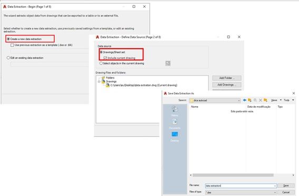
Task: Click the scroll left arrow in file list
Action: [191, 175]
